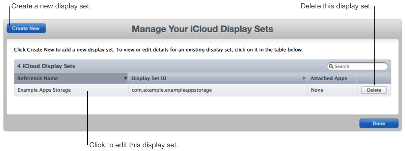Click the Create New button
This screenshot has height=151, width=405.
[x=26, y=29]
